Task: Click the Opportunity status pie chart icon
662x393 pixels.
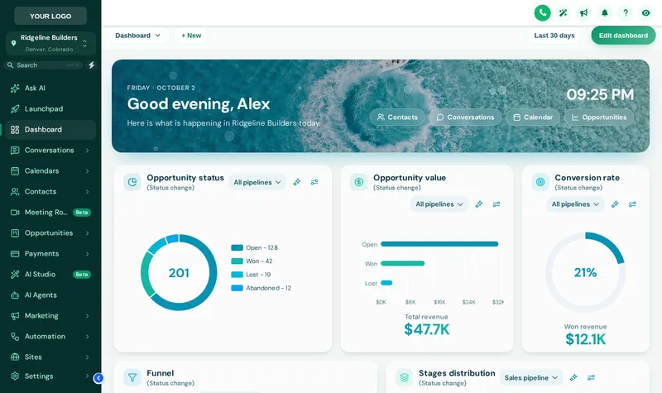Action: pos(132,182)
